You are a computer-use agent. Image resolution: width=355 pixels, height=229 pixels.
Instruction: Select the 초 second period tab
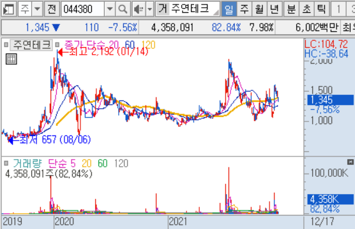[x=306, y=9]
